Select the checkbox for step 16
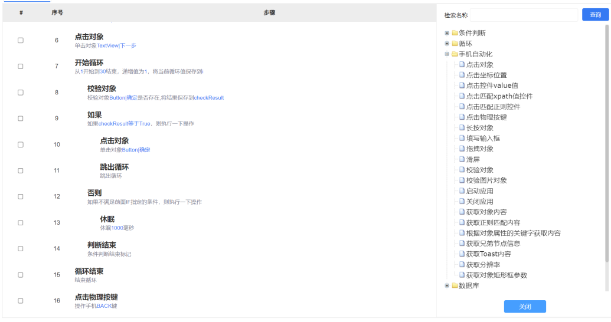Viewport: 611px width, 322px height. tap(21, 301)
